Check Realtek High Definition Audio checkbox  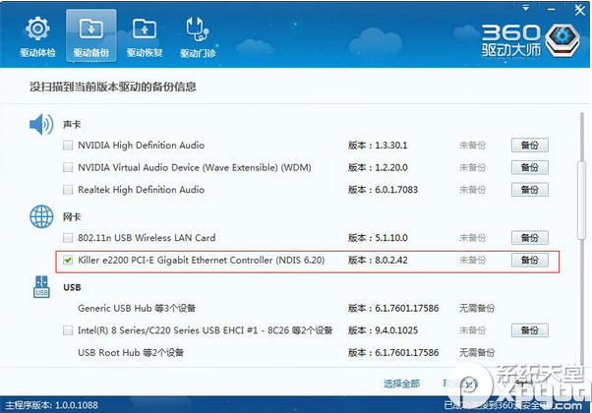[68, 190]
